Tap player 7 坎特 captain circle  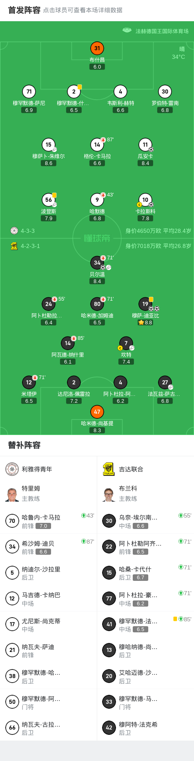pyautogui.click(x=126, y=343)
